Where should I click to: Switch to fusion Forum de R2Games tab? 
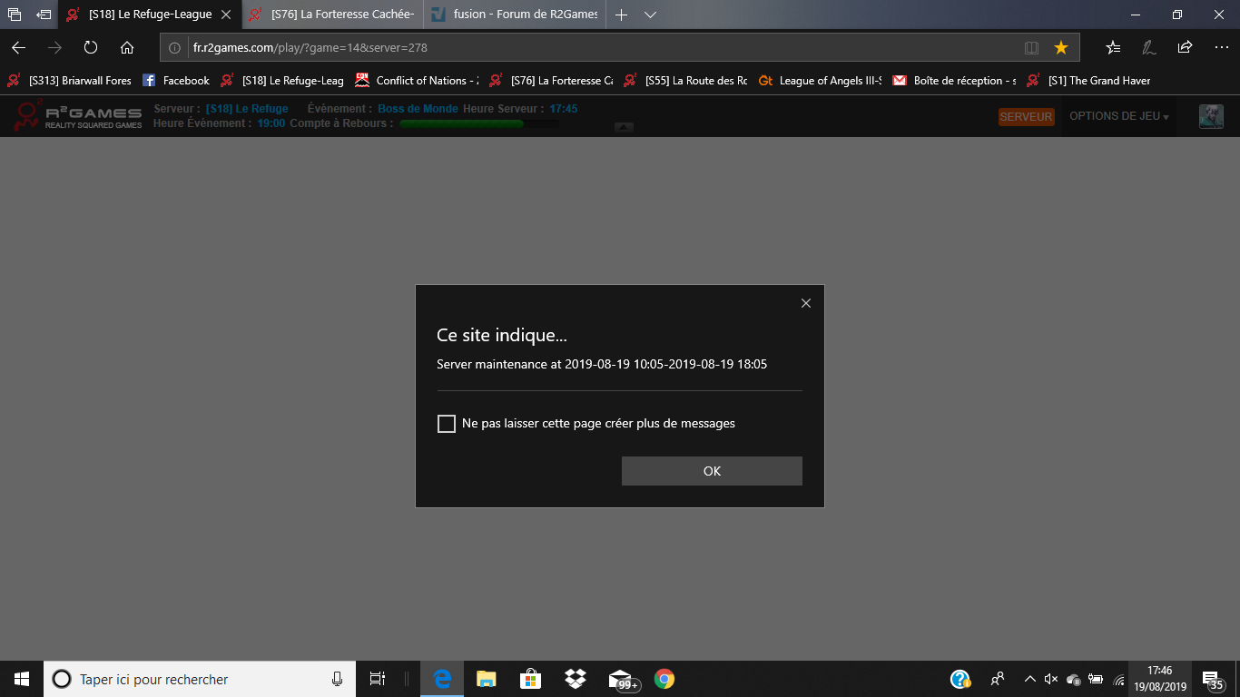click(513, 15)
